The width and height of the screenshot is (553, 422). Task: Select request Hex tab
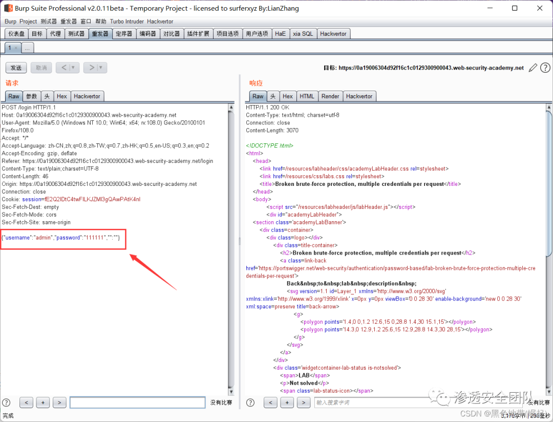pos(62,96)
